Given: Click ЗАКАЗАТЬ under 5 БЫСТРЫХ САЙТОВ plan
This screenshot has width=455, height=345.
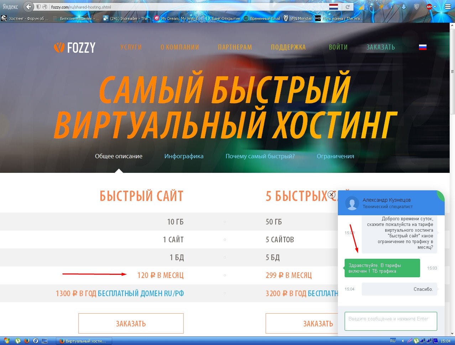Looking at the screenshot, I should [302, 324].
